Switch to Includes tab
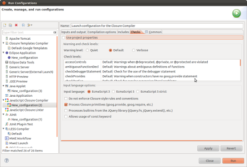Viewport: 247px width, 167px height. click(x=123, y=32)
